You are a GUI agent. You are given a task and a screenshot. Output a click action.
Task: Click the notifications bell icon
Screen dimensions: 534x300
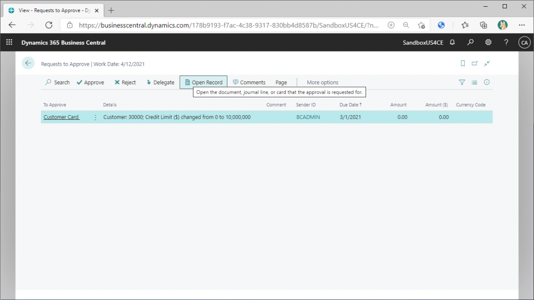(x=452, y=42)
